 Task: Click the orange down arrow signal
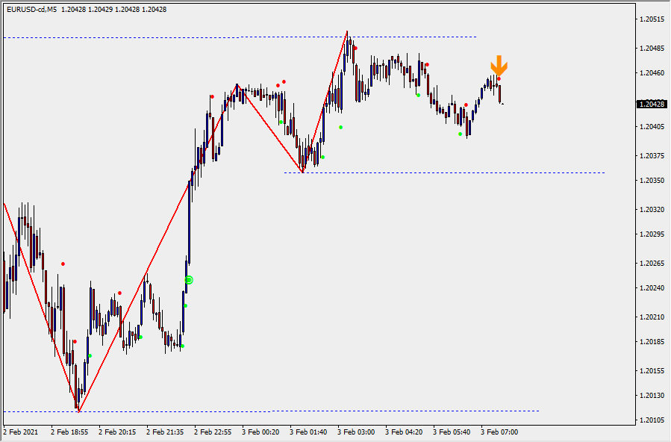pos(499,65)
